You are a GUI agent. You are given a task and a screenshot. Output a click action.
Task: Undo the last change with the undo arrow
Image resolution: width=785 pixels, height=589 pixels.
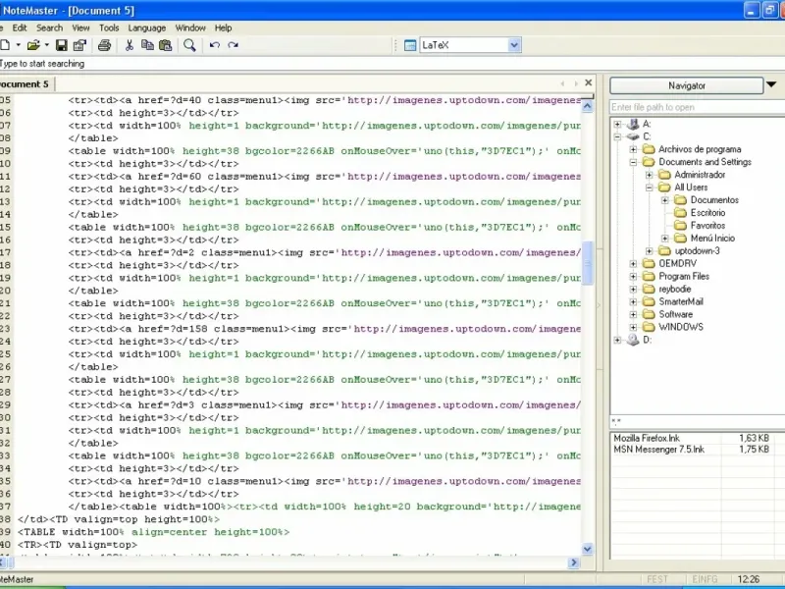coord(214,45)
